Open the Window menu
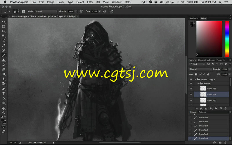232x145 pixels. click(117, 2)
